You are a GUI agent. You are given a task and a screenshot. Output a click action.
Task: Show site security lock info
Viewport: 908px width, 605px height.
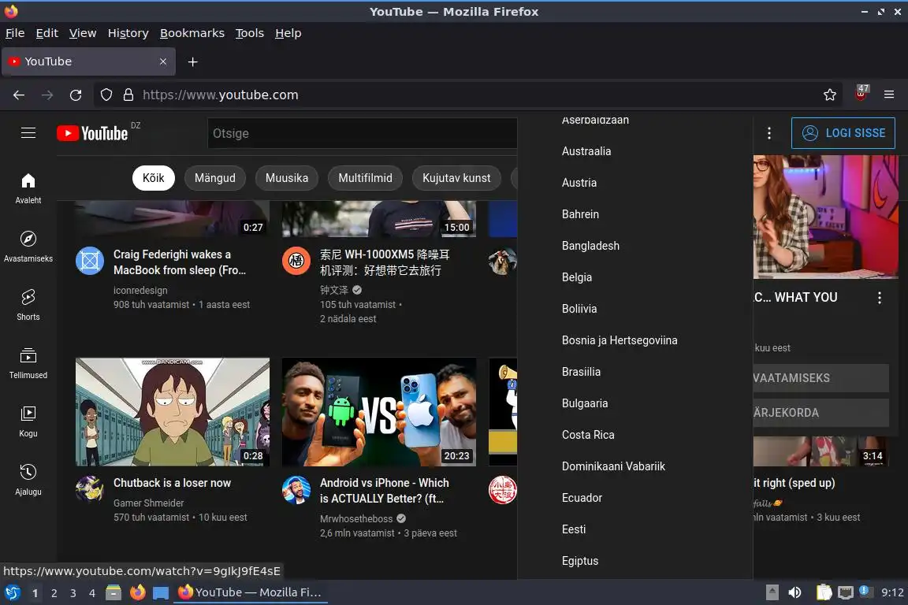[x=128, y=95]
